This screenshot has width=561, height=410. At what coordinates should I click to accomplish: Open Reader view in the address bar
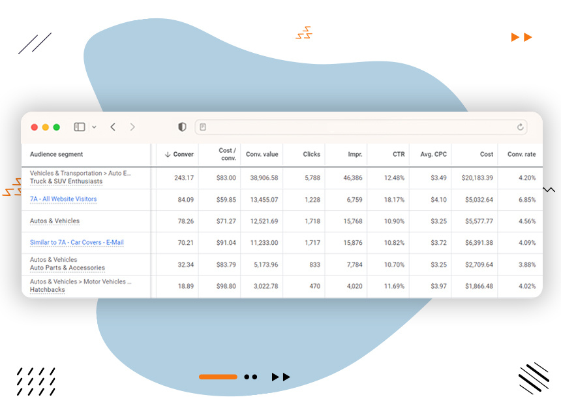point(204,127)
